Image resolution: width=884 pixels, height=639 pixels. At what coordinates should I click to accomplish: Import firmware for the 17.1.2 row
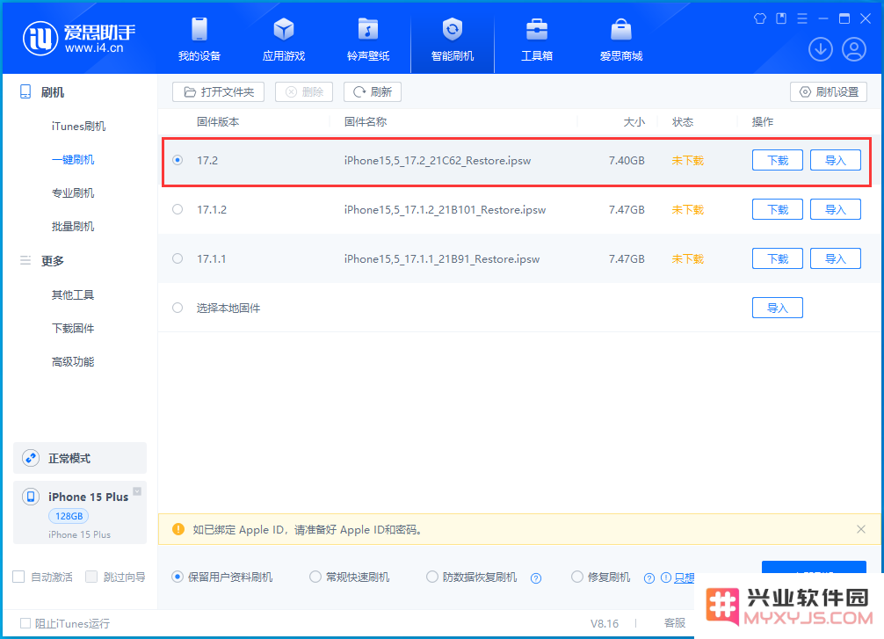[836, 209]
